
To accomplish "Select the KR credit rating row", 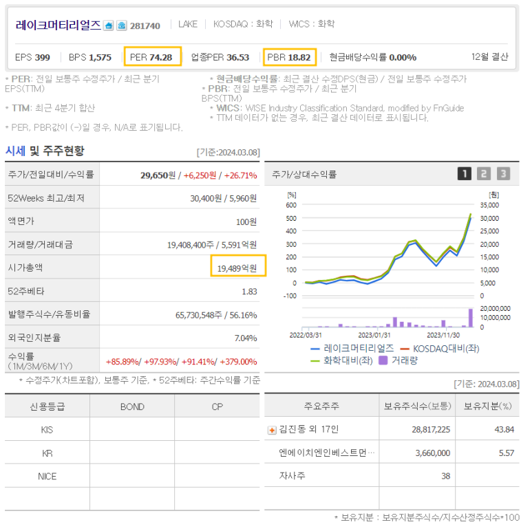I will [132, 453].
